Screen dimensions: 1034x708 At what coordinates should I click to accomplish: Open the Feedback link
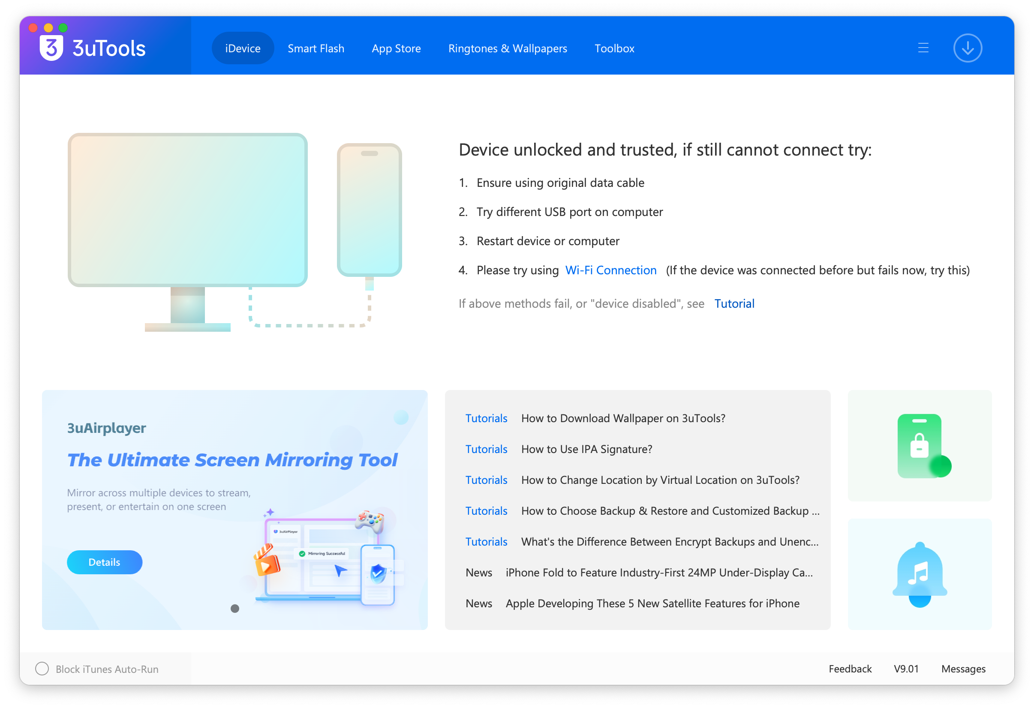point(850,669)
